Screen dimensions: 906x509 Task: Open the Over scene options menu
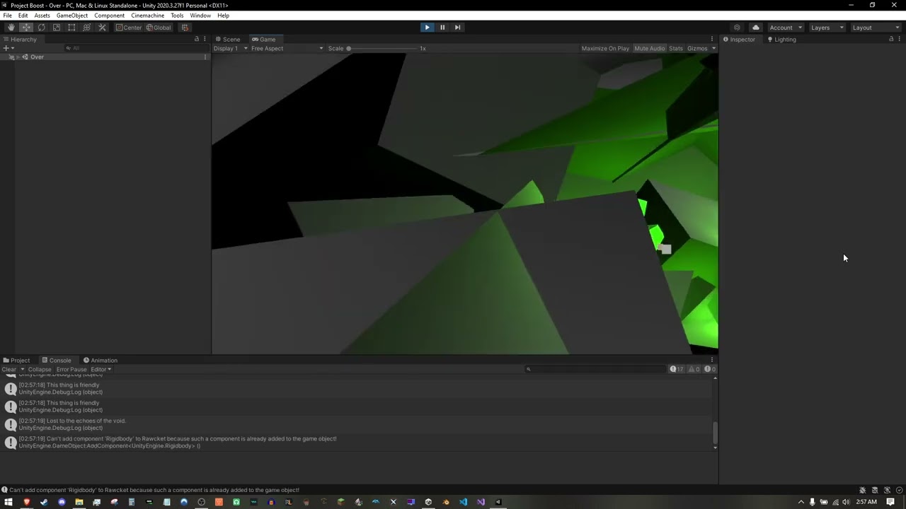coord(205,57)
